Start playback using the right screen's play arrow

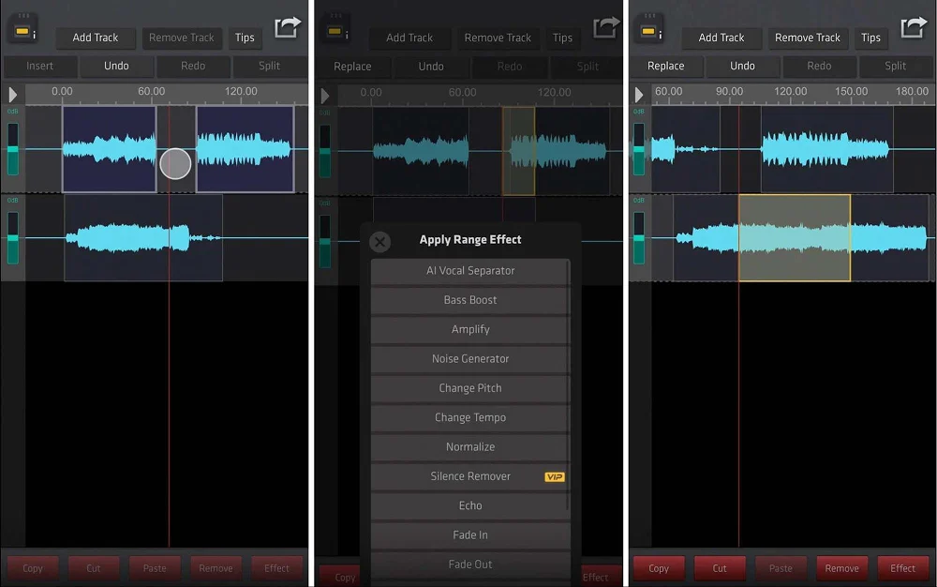pos(639,95)
